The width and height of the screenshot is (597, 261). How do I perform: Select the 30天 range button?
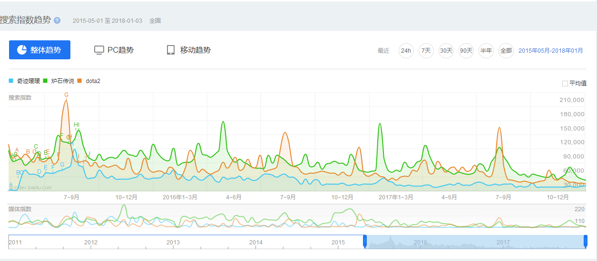pos(446,51)
